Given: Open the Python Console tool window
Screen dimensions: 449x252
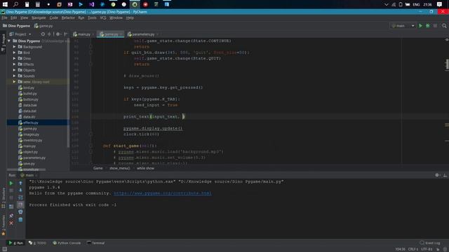Looking at the screenshot, I should 67,243.
